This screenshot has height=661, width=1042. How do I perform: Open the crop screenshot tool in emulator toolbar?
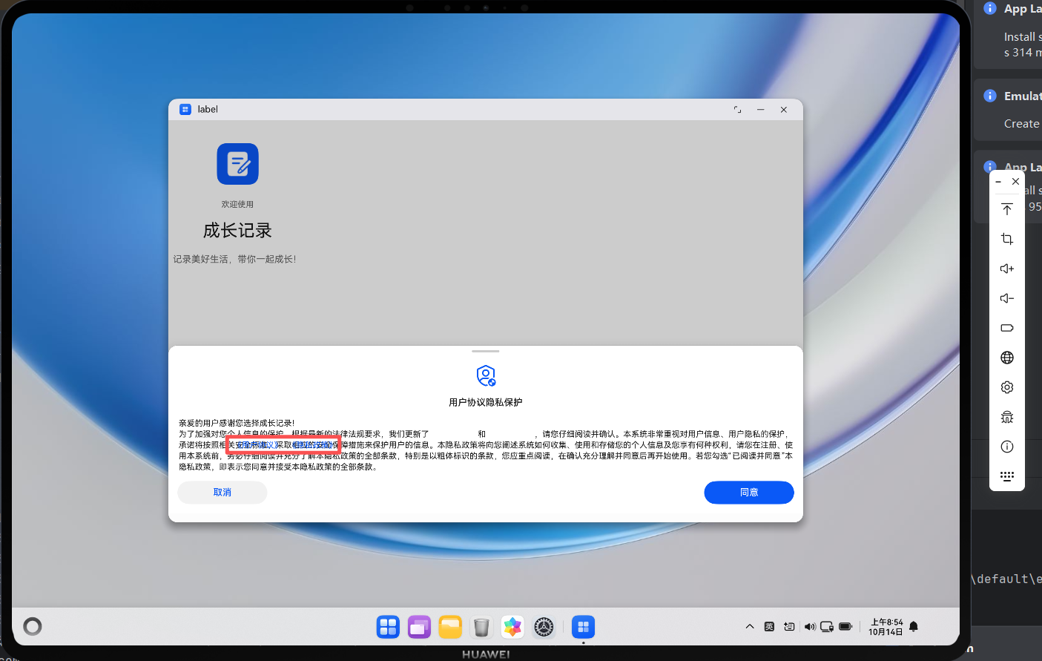(x=1006, y=239)
